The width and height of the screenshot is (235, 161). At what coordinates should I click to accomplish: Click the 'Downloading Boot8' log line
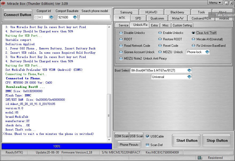(x=25, y=87)
